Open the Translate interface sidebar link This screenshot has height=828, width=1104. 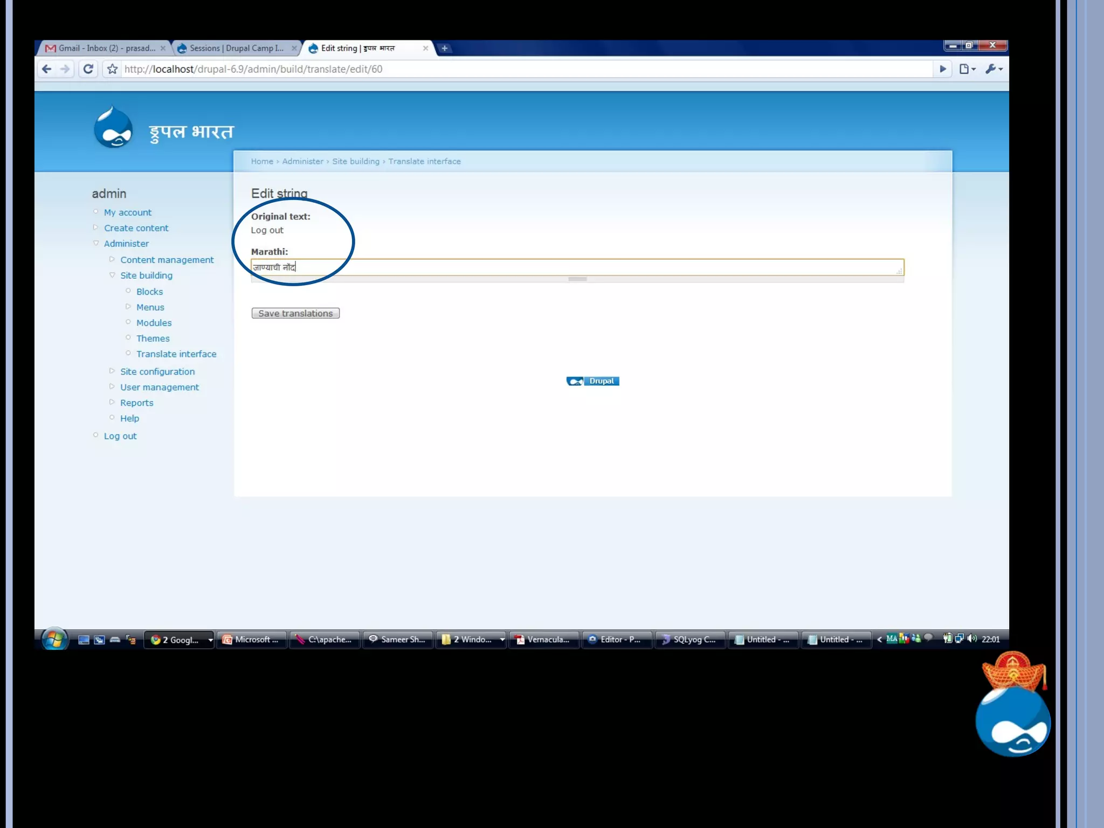point(176,354)
